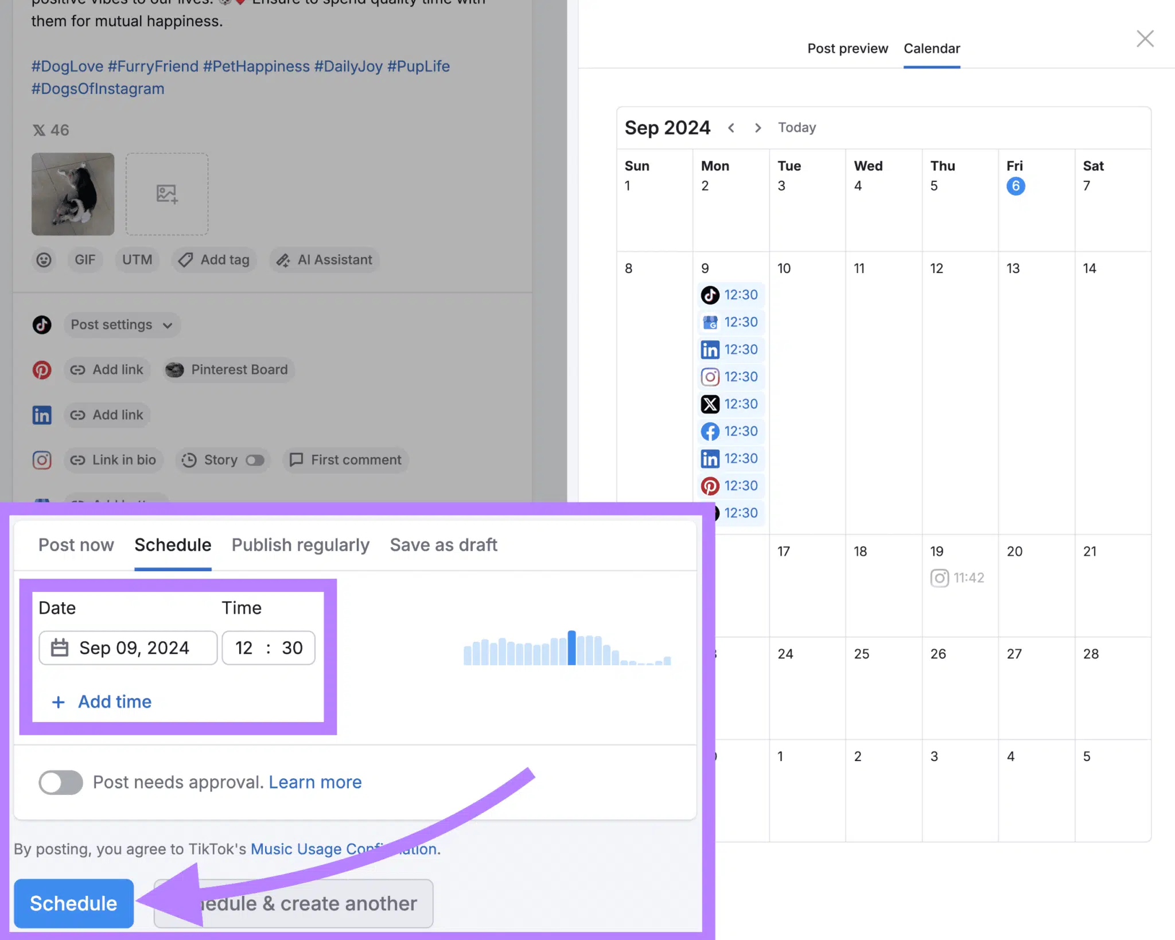Toggle the Instagram Story switch
This screenshot has height=940, width=1175.
tap(255, 460)
